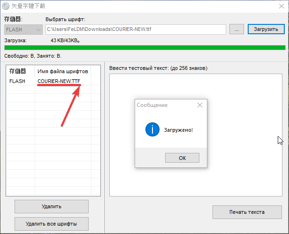Viewport: 289px width, 234px height.
Task: Click the Свободно: B, Занято: B. status text
Action: click(33, 56)
